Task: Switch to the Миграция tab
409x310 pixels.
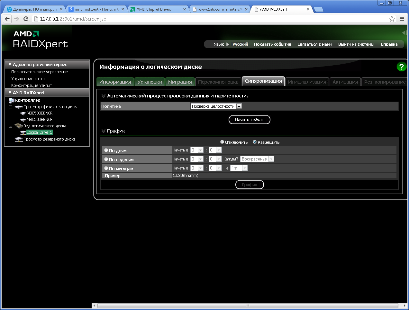Action: 180,82
